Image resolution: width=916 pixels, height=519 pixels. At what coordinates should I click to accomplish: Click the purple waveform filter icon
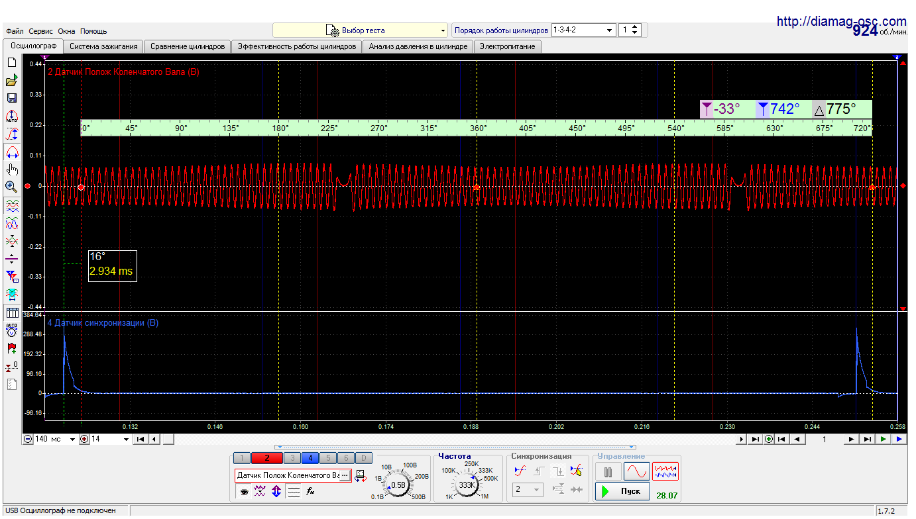click(x=260, y=492)
